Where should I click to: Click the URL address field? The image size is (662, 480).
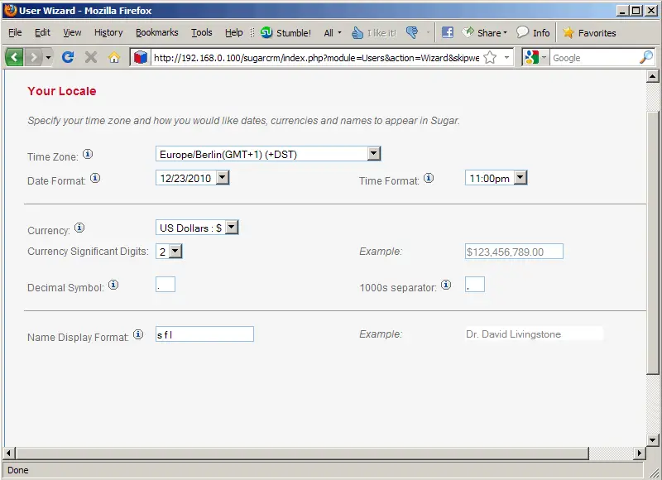pos(317,58)
